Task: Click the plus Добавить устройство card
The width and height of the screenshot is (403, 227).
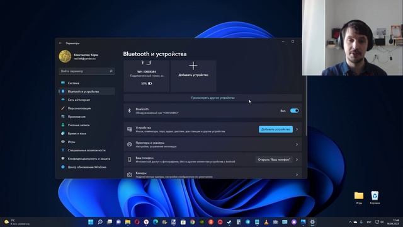Action: tap(193, 76)
